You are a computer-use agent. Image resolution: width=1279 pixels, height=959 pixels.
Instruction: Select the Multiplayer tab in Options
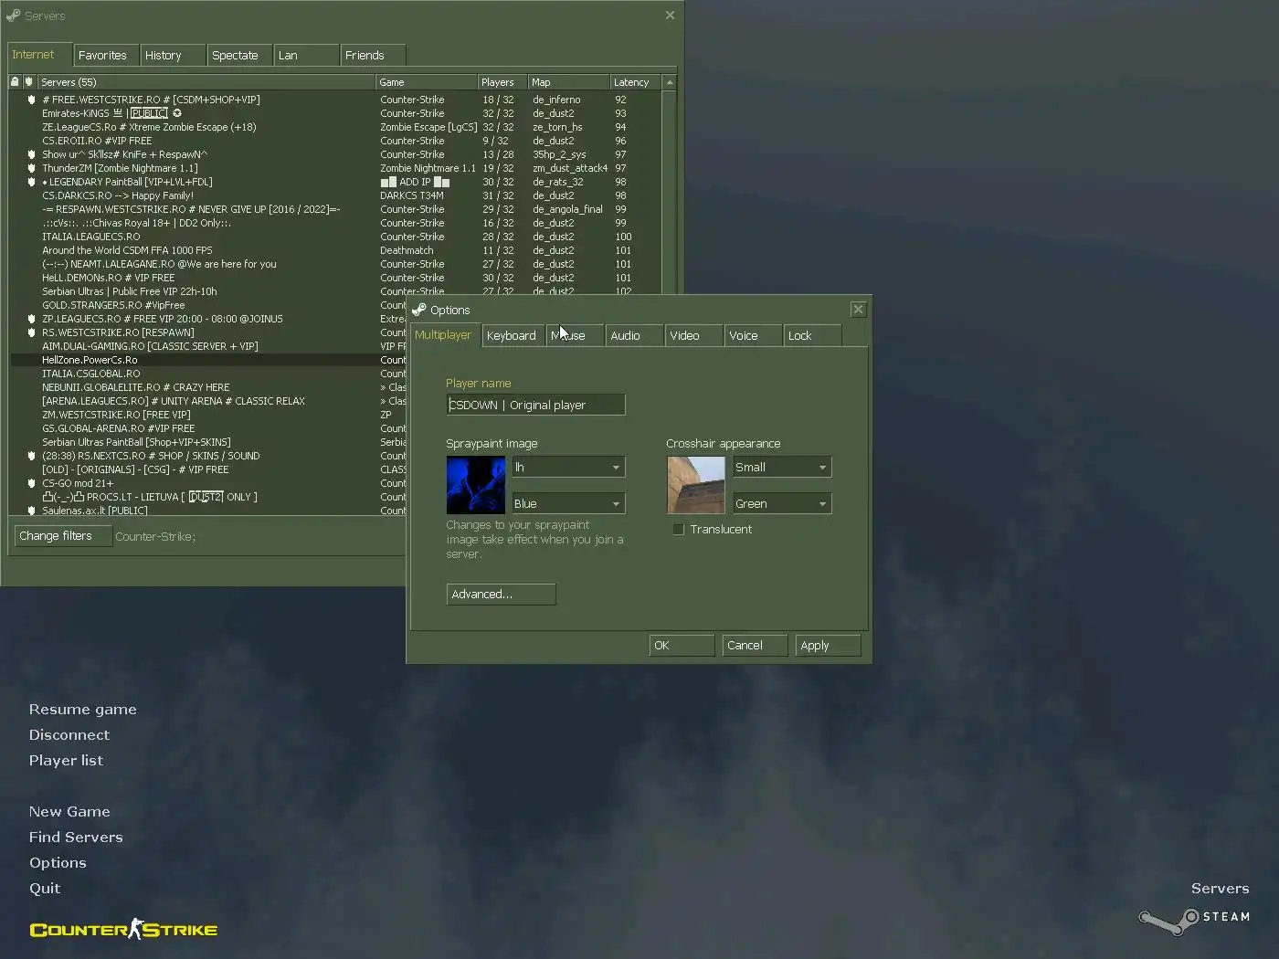pyautogui.click(x=444, y=334)
